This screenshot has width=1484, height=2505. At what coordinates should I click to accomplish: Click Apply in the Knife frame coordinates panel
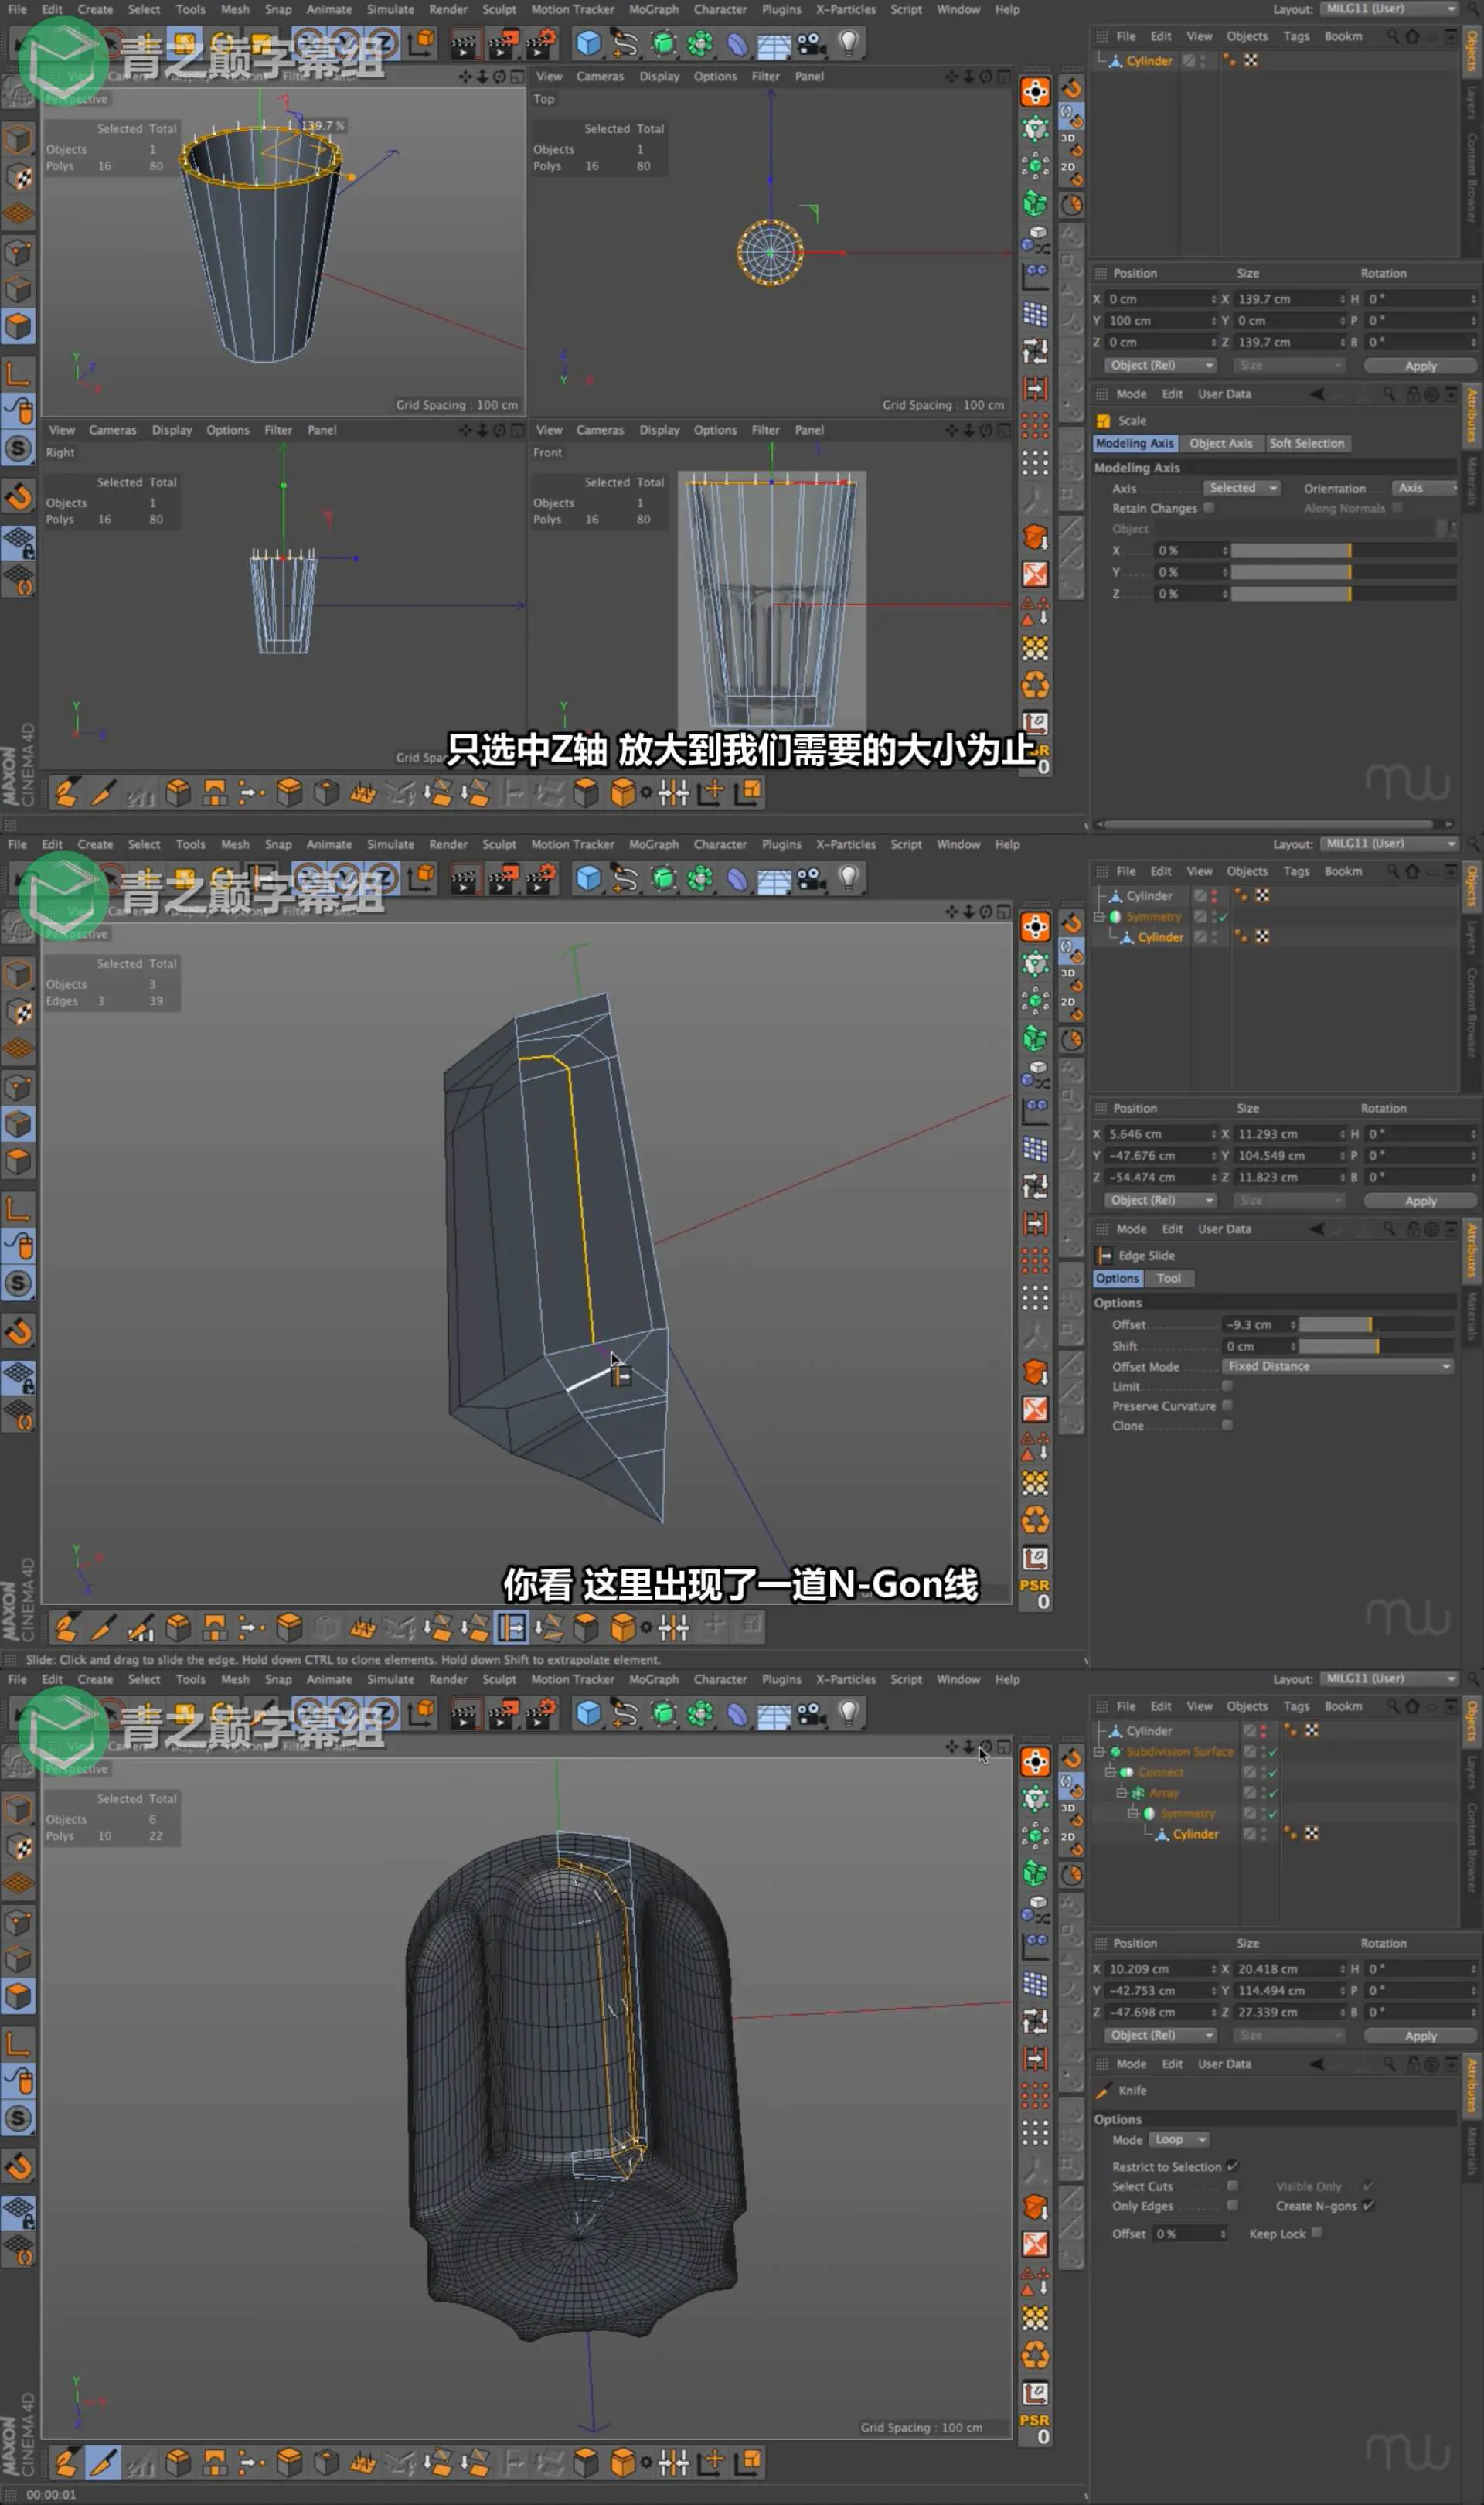point(1420,2036)
